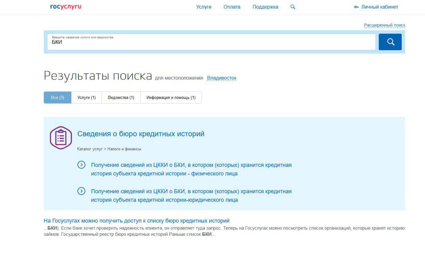The image size is (425, 263).
Task: Click the blue search button with magnifier
Action: (390, 42)
